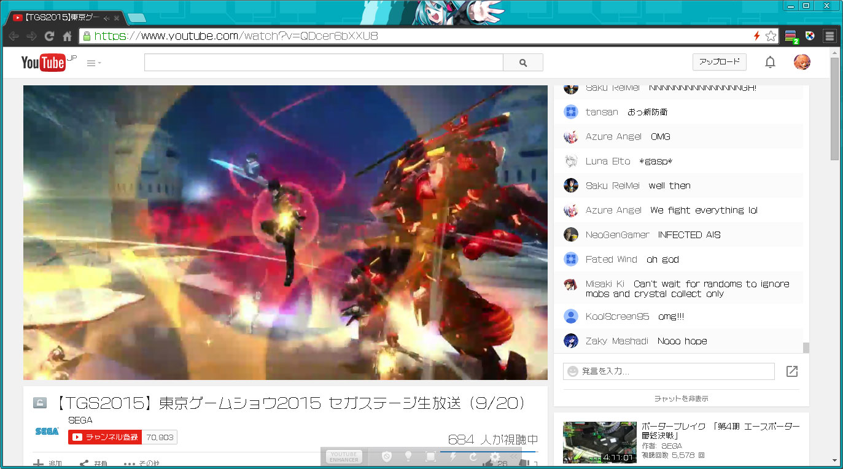Screen dimensions: 843x469
Task: Open the SEGA channel logo
Action: coord(47,432)
